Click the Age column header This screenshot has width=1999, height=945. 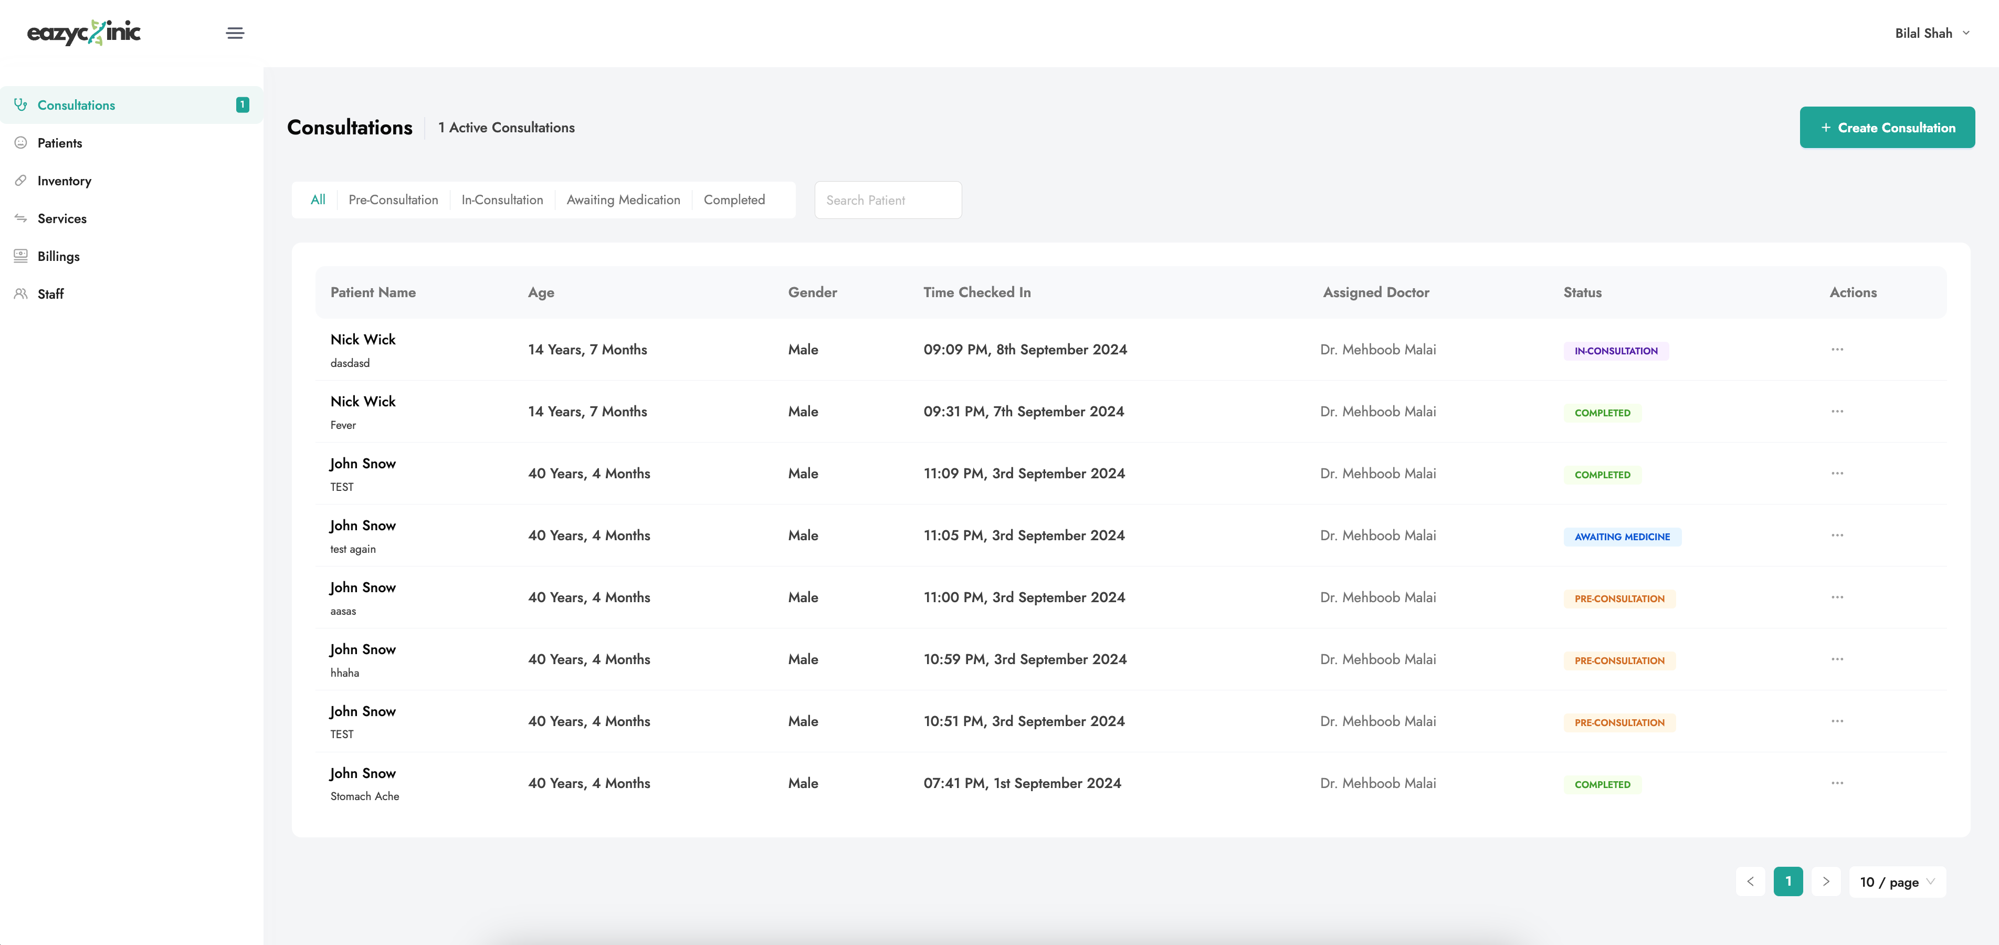(541, 292)
